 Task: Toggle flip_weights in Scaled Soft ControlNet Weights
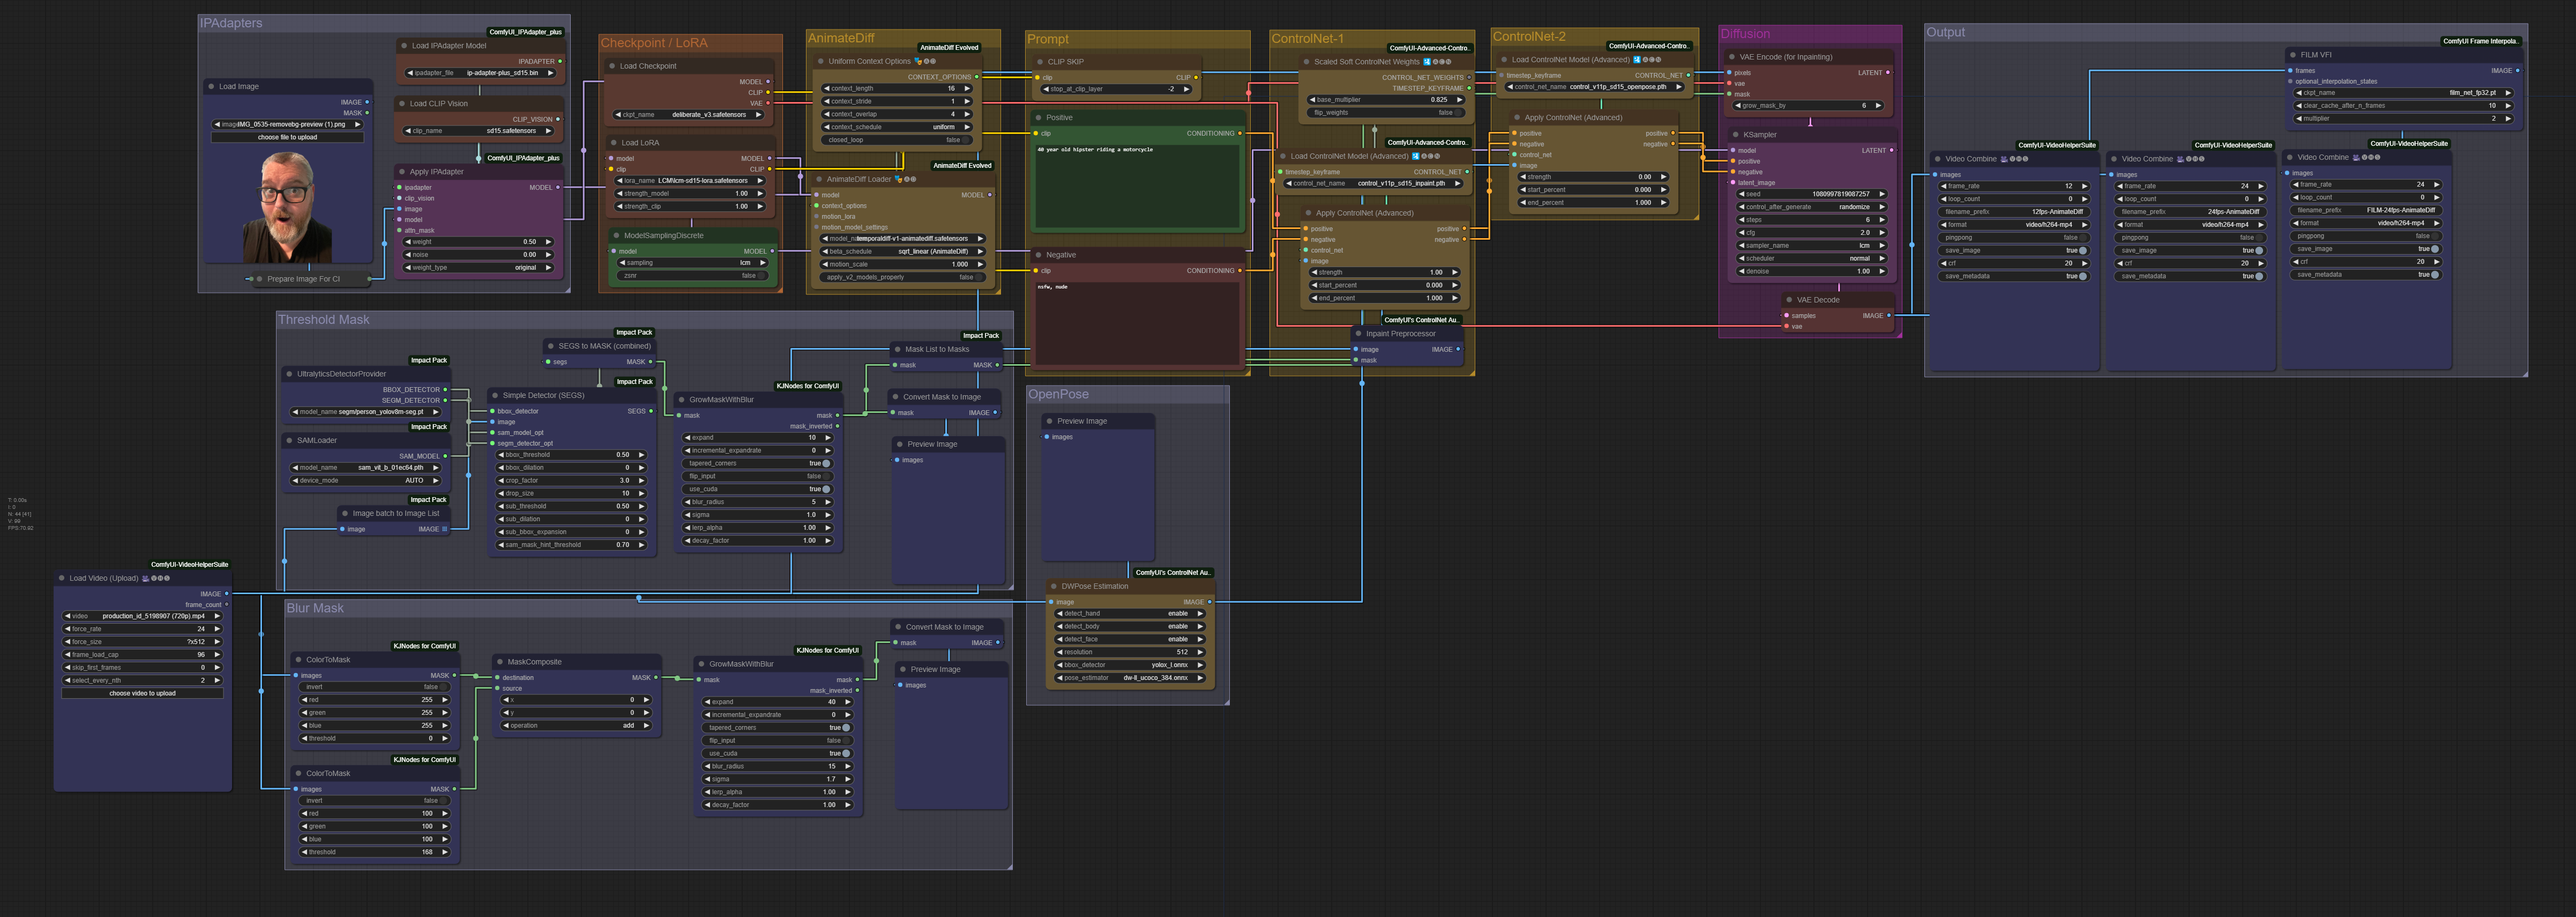(x=1386, y=113)
